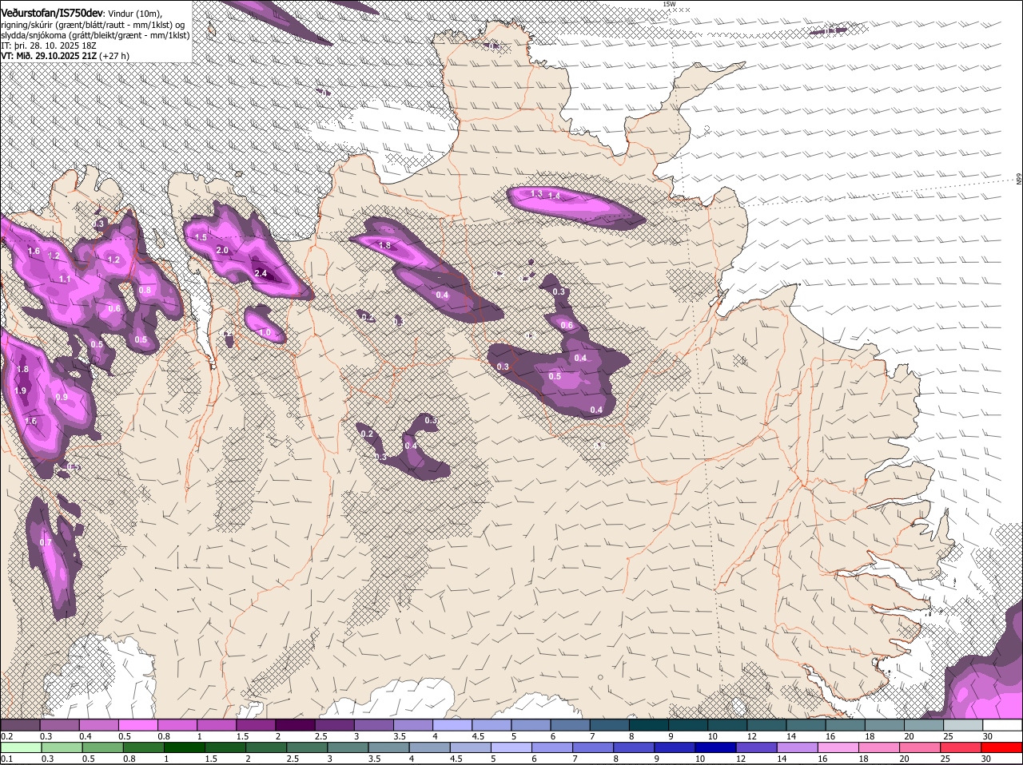Click upper-row swatch between 1 and 1.5
The image size is (1023, 765).
point(217,725)
